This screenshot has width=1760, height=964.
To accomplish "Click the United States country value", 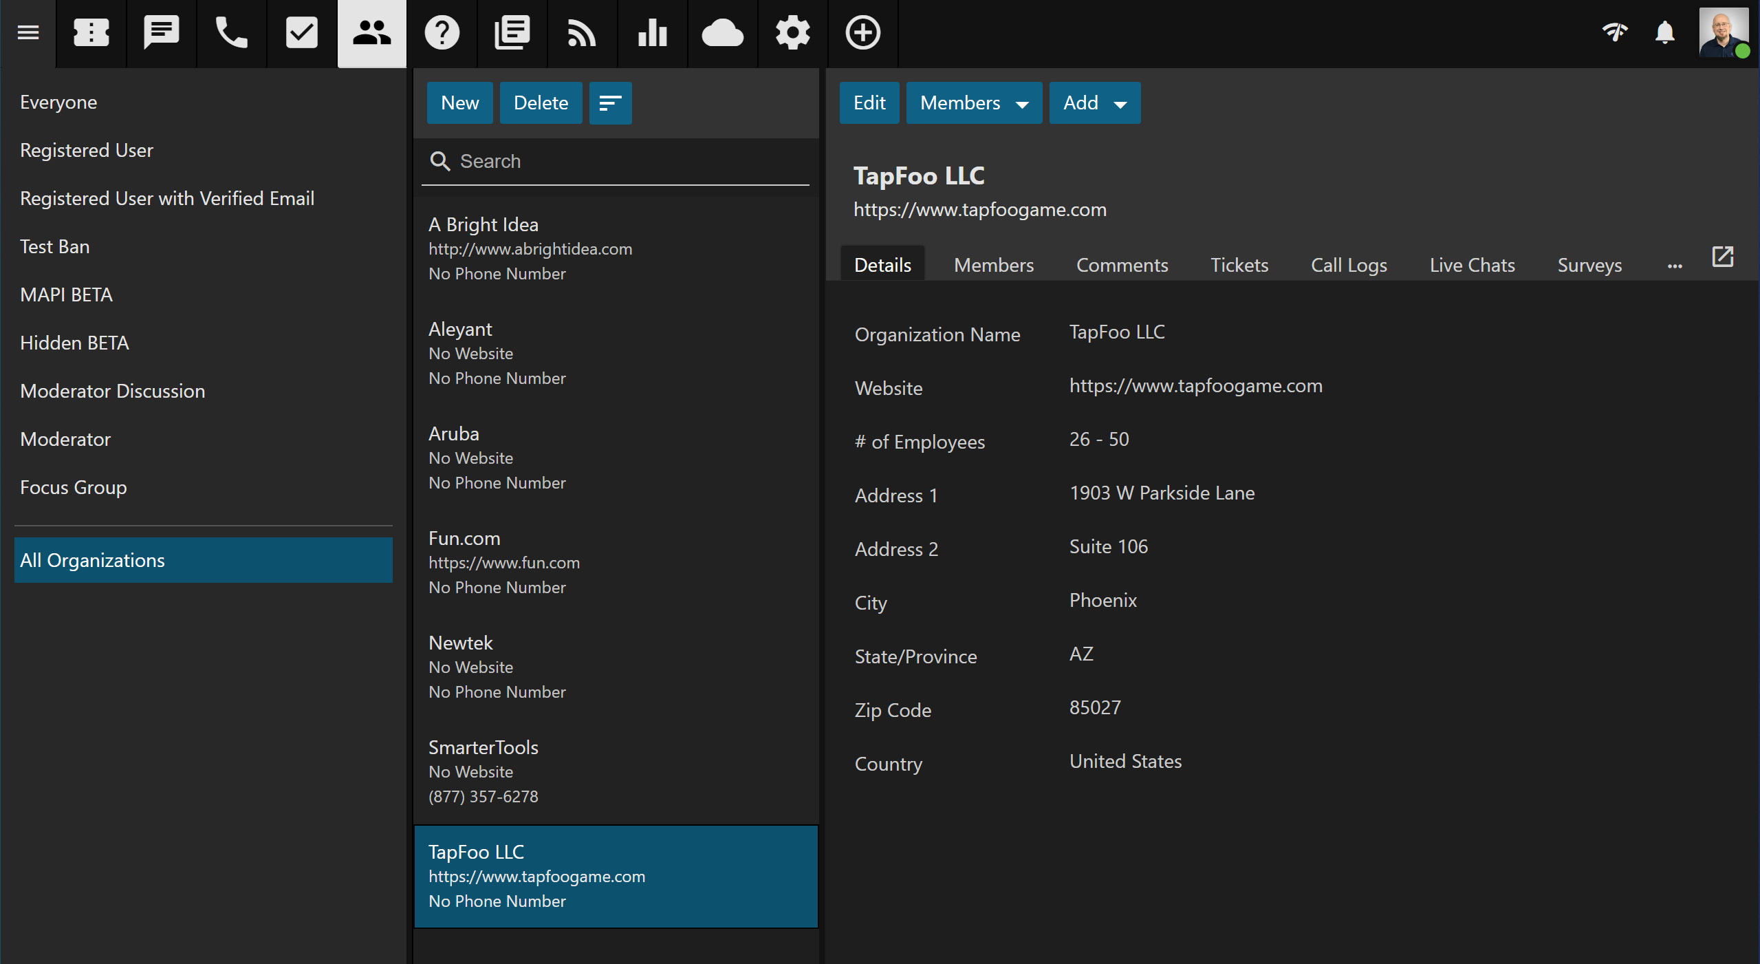I will pyautogui.click(x=1125, y=762).
